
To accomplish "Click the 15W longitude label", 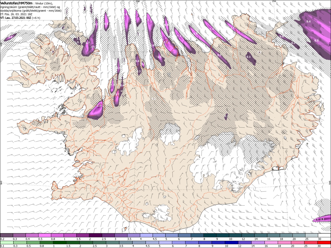I will click(x=274, y=1).
